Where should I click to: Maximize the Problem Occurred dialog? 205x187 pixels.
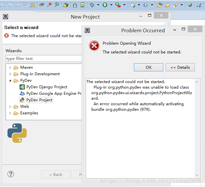pyautogui.click(x=183, y=29)
